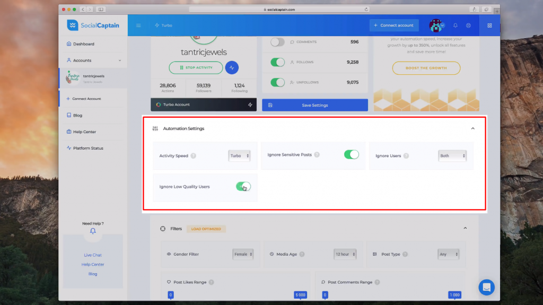Toggle the browser sidebar button
The width and height of the screenshot is (543, 305).
point(101,10)
